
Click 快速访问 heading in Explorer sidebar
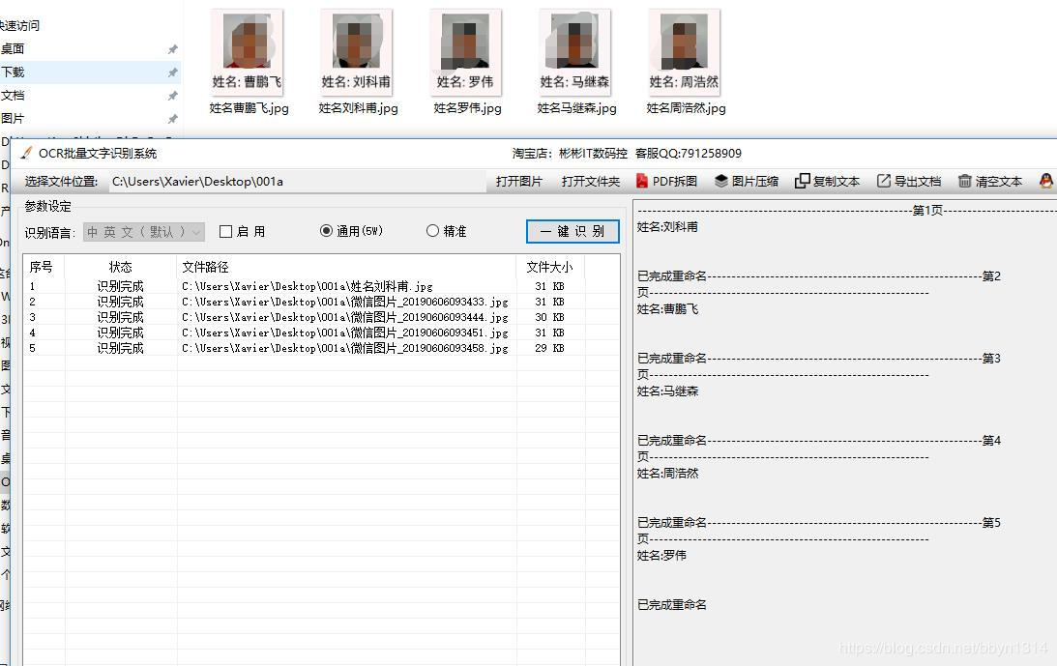19,25
